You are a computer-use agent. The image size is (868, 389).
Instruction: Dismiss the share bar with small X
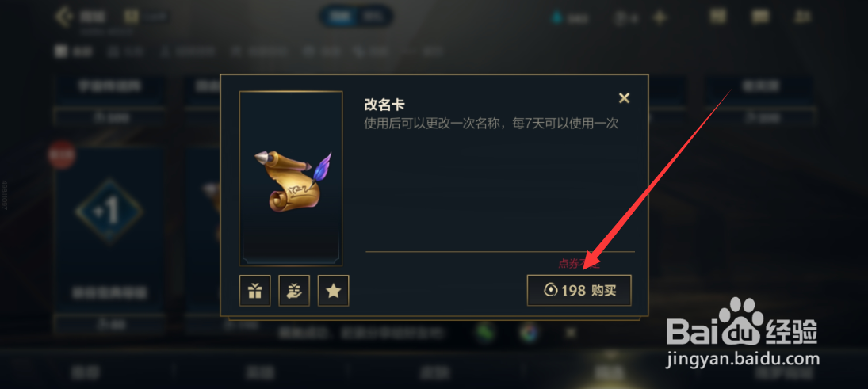(x=571, y=333)
